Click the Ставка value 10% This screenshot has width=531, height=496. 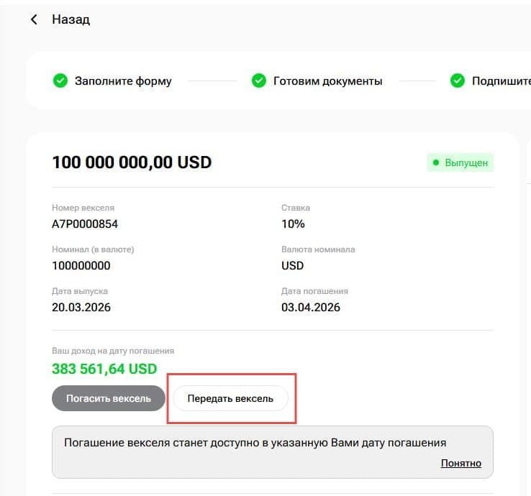(293, 224)
